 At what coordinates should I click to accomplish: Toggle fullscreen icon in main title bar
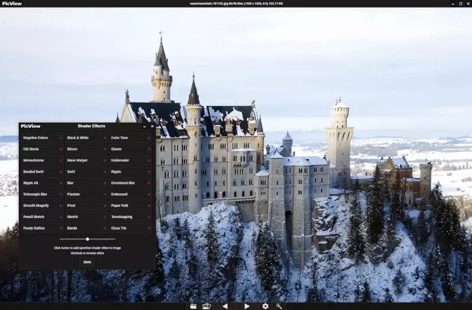pyautogui.click(x=461, y=4)
